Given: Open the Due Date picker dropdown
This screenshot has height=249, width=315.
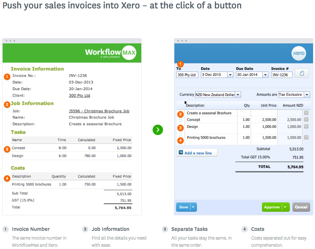Looking at the screenshot, I should click(x=265, y=75).
